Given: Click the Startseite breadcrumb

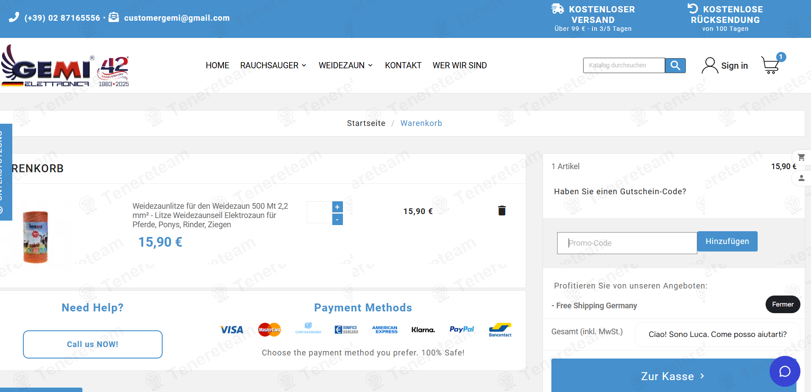Looking at the screenshot, I should [x=366, y=123].
